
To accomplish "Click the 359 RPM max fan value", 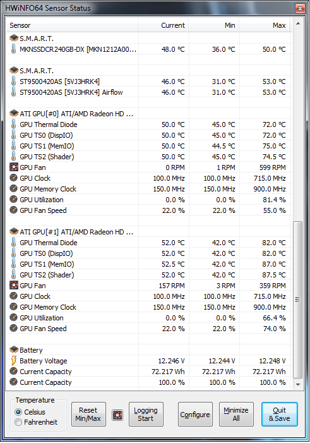I will (273, 286).
